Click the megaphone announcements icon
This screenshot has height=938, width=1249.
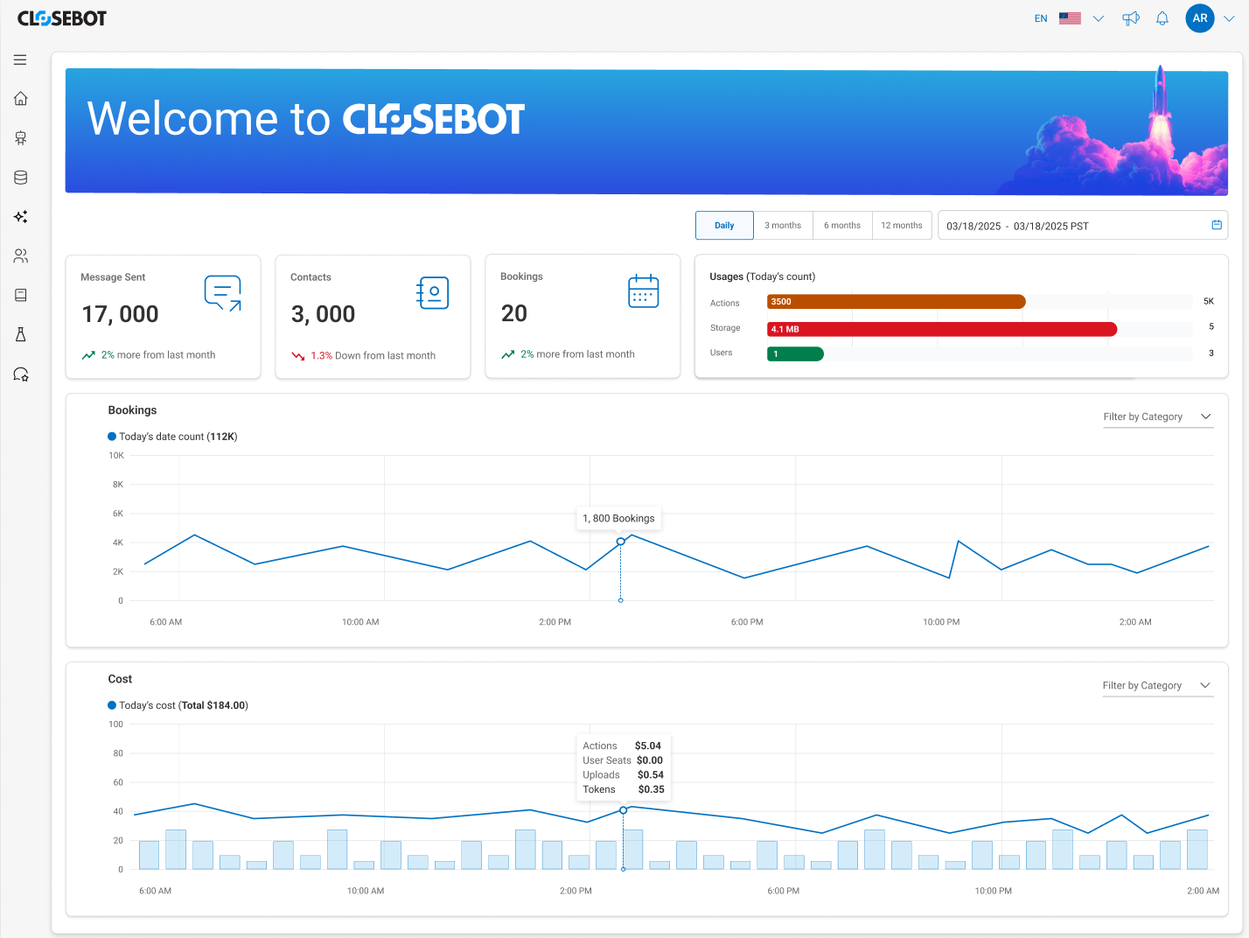point(1131,18)
